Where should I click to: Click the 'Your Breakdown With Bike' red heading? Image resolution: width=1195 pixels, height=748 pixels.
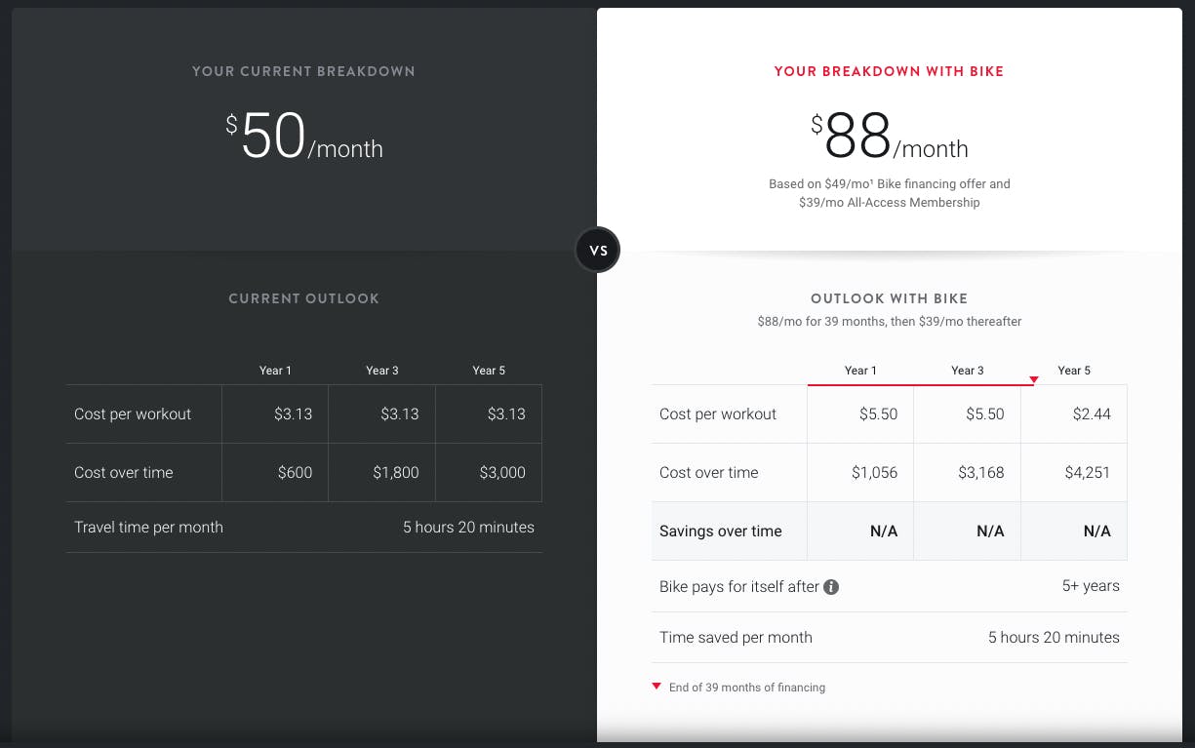[889, 71]
